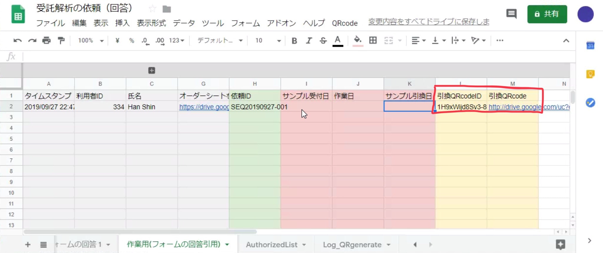
Task: Toggle italic formatting
Action: 309,41
